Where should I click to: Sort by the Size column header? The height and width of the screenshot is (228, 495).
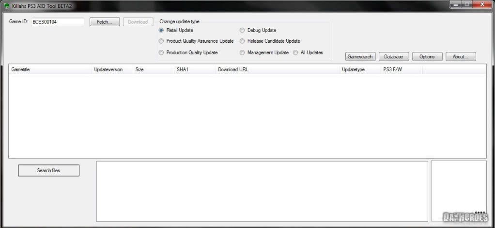(154, 69)
